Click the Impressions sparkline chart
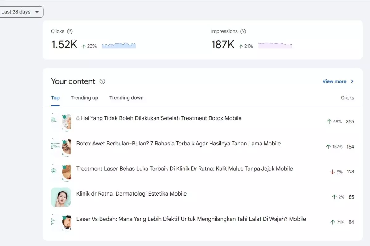The image size is (370, 246). pos(275,46)
